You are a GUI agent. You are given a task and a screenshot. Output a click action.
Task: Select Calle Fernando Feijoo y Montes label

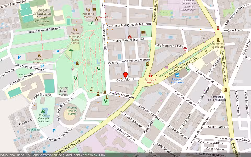point(129,61)
